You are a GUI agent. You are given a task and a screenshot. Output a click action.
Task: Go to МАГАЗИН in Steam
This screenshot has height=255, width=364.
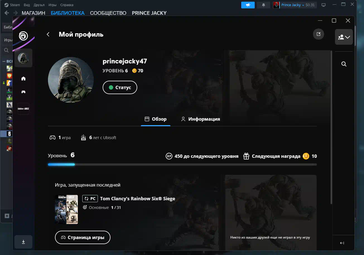(33, 13)
